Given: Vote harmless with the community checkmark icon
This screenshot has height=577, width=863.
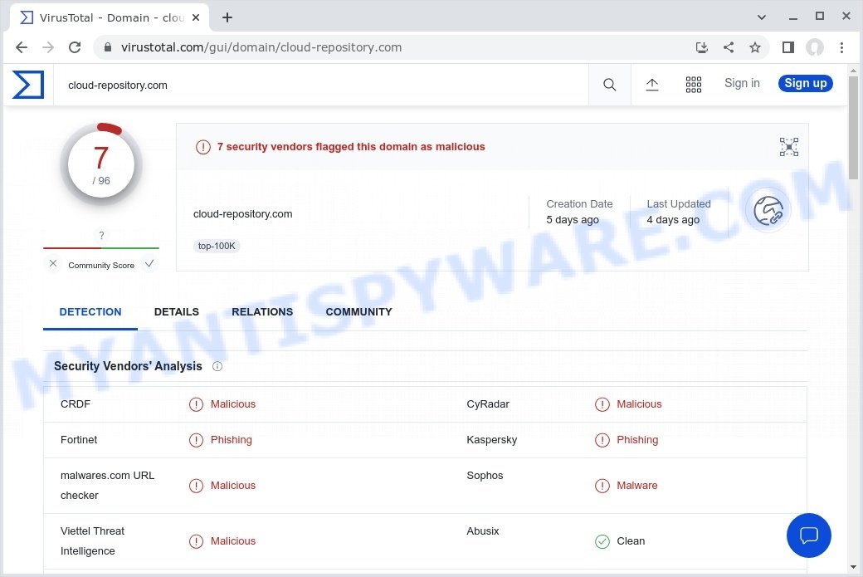Looking at the screenshot, I should (x=149, y=264).
